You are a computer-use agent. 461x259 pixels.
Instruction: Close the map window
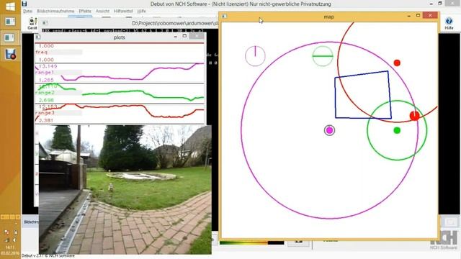(430, 16)
